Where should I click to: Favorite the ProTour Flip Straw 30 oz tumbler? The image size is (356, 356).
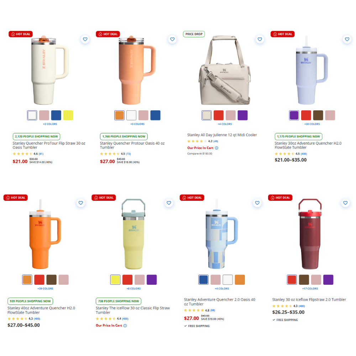[x=85, y=39]
